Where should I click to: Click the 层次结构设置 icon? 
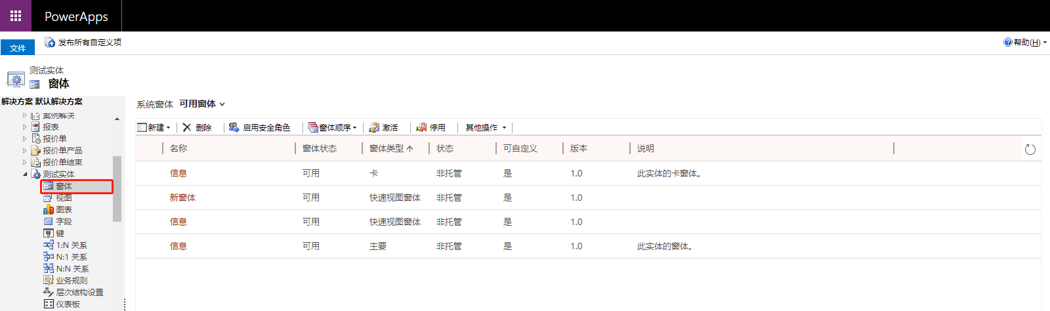(x=49, y=292)
